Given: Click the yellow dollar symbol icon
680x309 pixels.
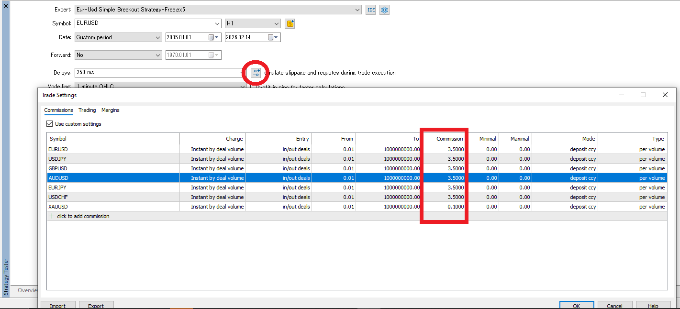Looking at the screenshot, I should (x=290, y=23).
